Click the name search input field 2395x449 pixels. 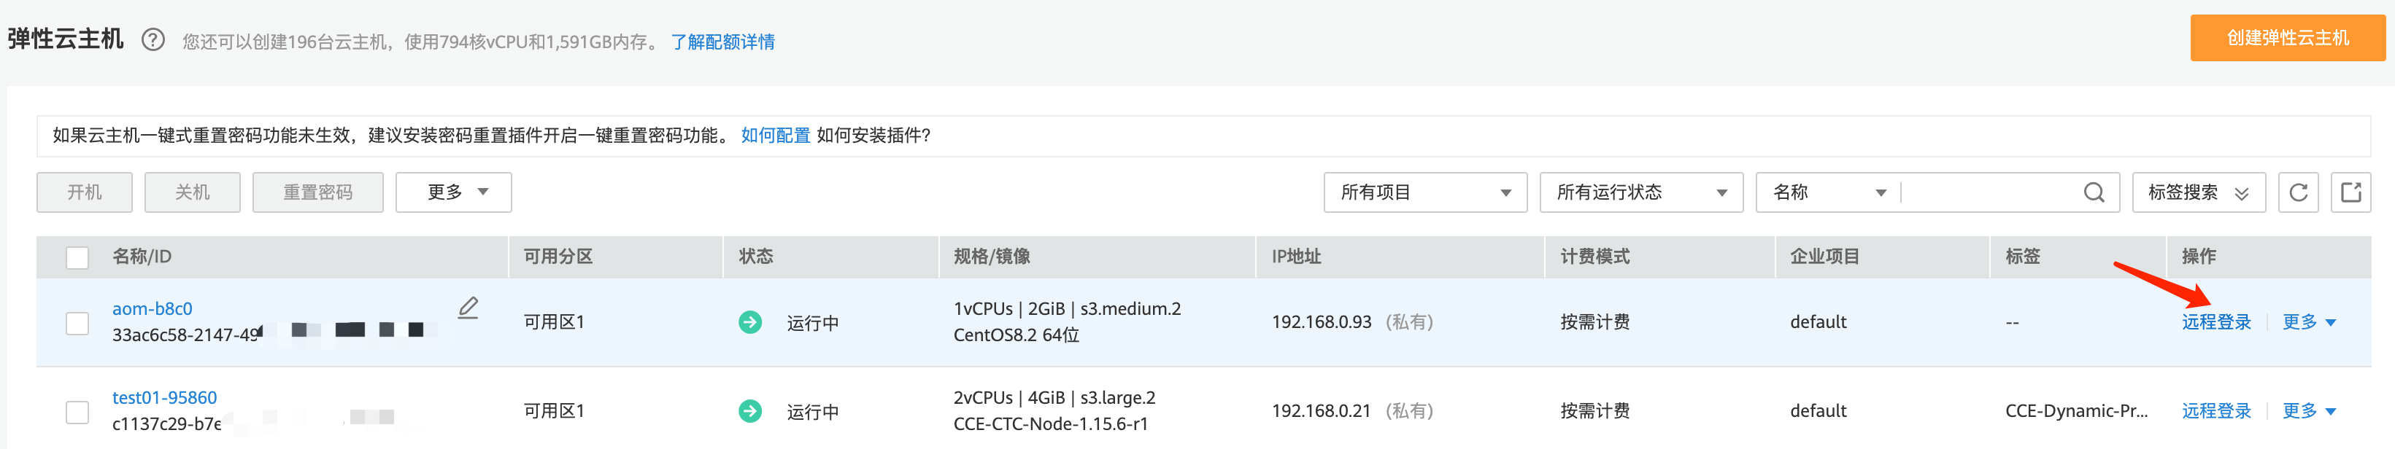pyautogui.click(x=1990, y=192)
